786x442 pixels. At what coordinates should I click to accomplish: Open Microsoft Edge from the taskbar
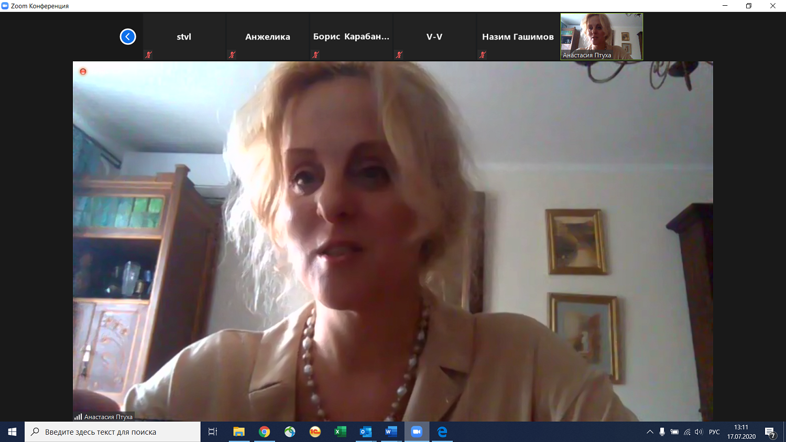click(x=442, y=432)
